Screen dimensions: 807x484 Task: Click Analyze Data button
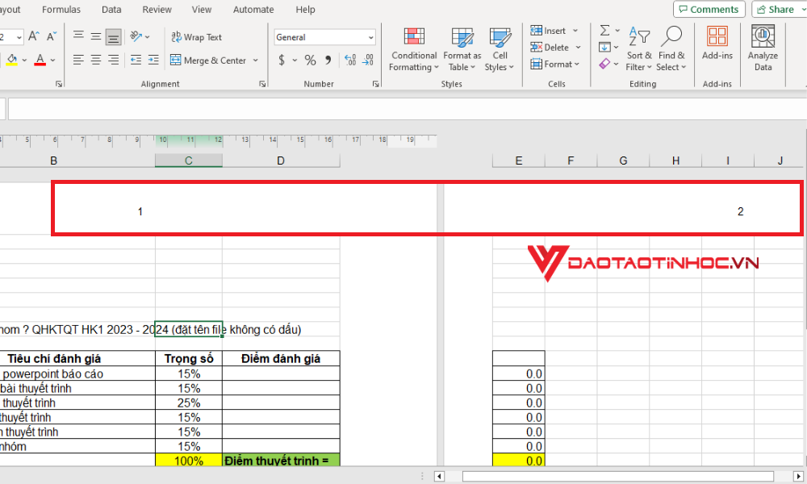coord(763,49)
